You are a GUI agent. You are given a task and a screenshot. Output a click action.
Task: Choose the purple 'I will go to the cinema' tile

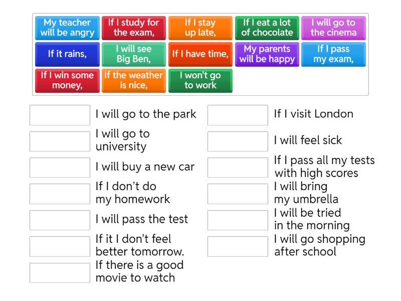pos(333,28)
